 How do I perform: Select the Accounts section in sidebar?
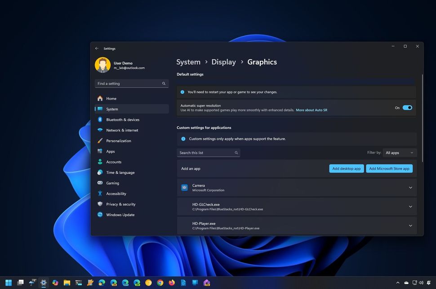pyautogui.click(x=100, y=162)
